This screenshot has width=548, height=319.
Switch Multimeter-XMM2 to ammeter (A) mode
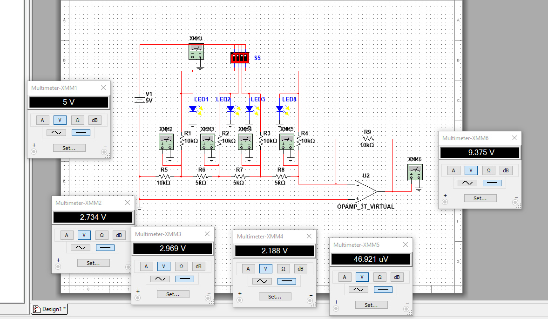(67, 235)
